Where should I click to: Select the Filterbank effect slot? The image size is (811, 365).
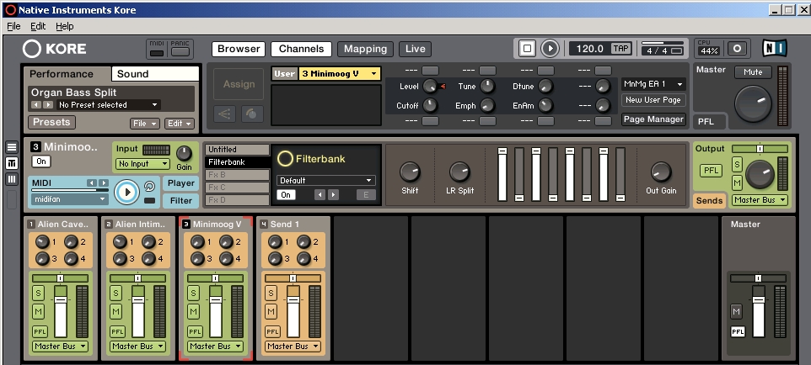tap(238, 162)
